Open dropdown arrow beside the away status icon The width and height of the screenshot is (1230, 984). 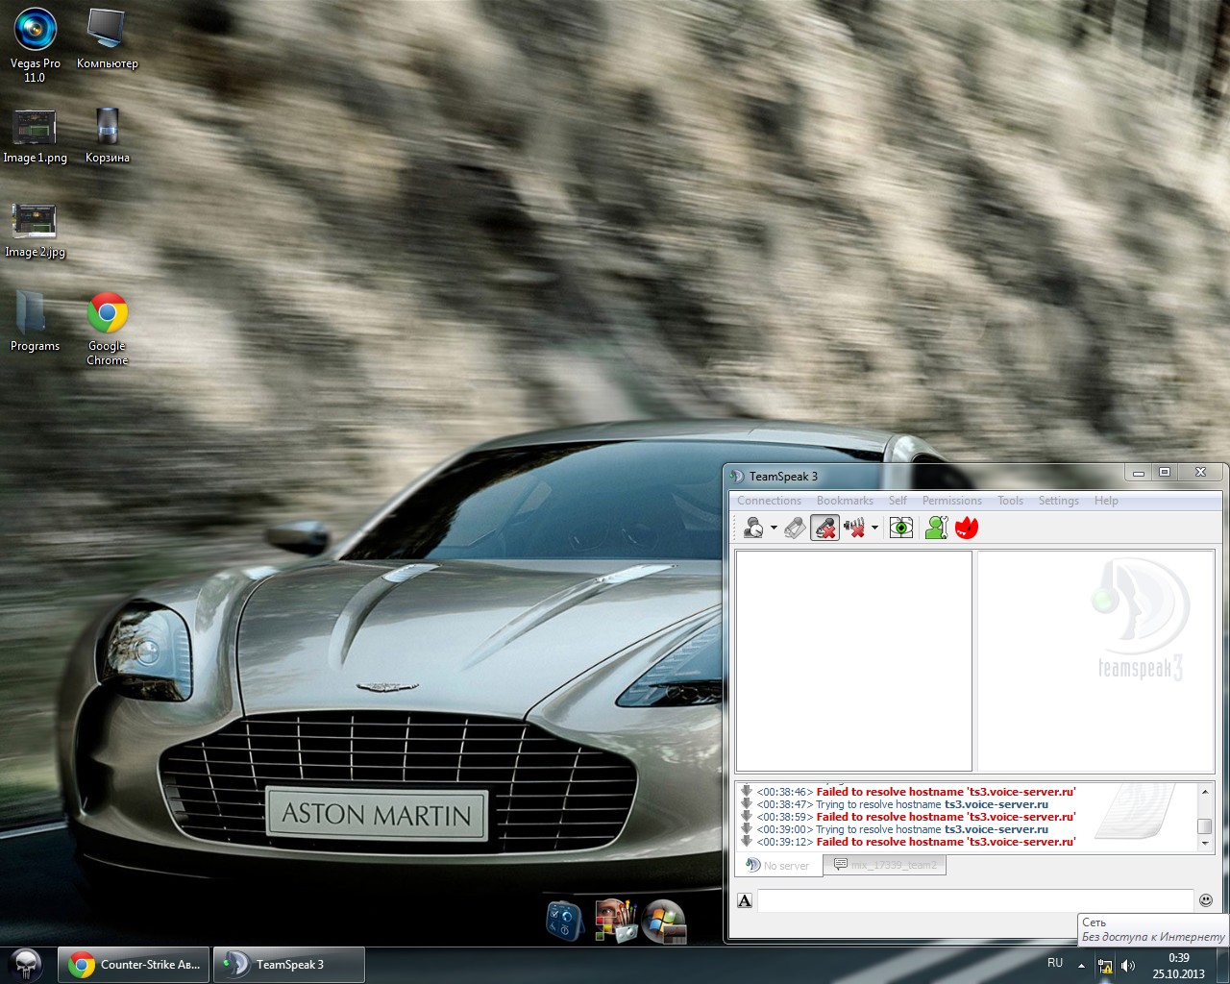tap(774, 528)
